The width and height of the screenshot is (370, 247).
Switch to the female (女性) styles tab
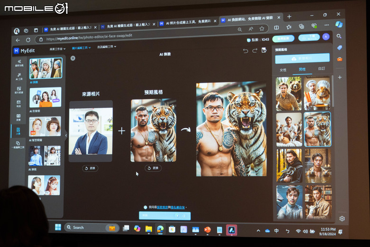point(283,70)
